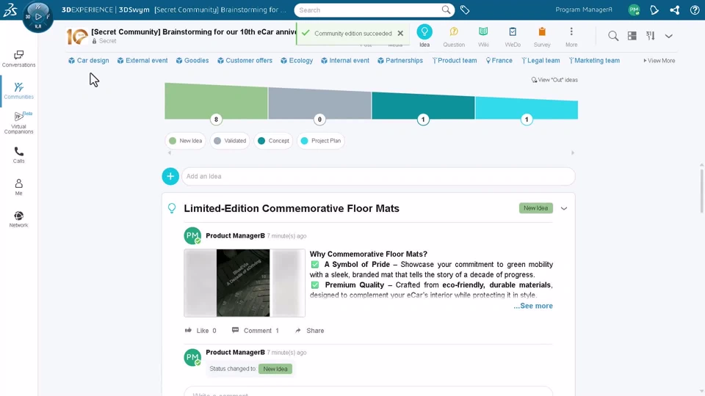This screenshot has width=705, height=396.
Task: Like the Floor Mats idea
Action: tap(200, 331)
